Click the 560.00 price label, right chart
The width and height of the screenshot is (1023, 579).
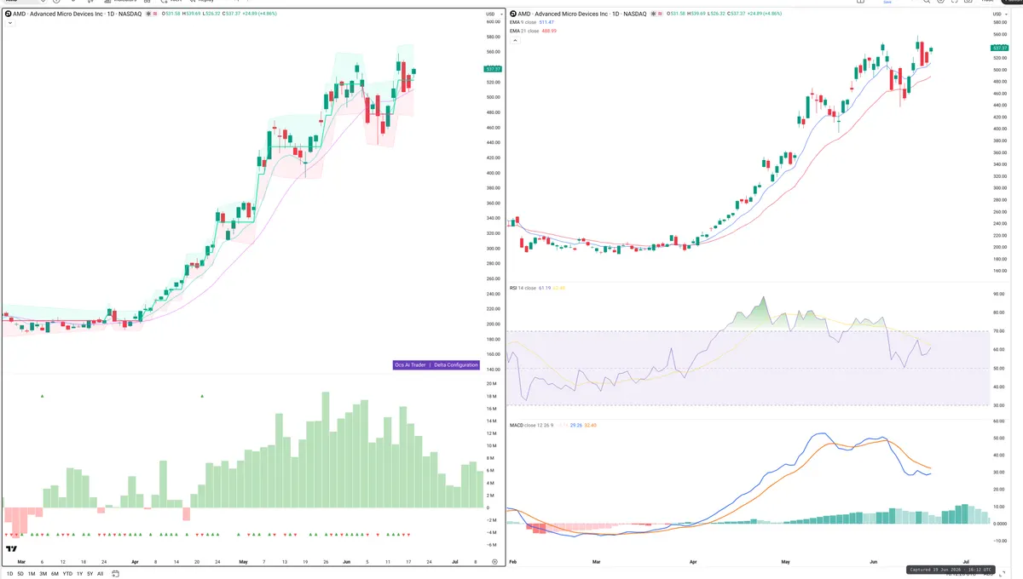coord(1000,35)
